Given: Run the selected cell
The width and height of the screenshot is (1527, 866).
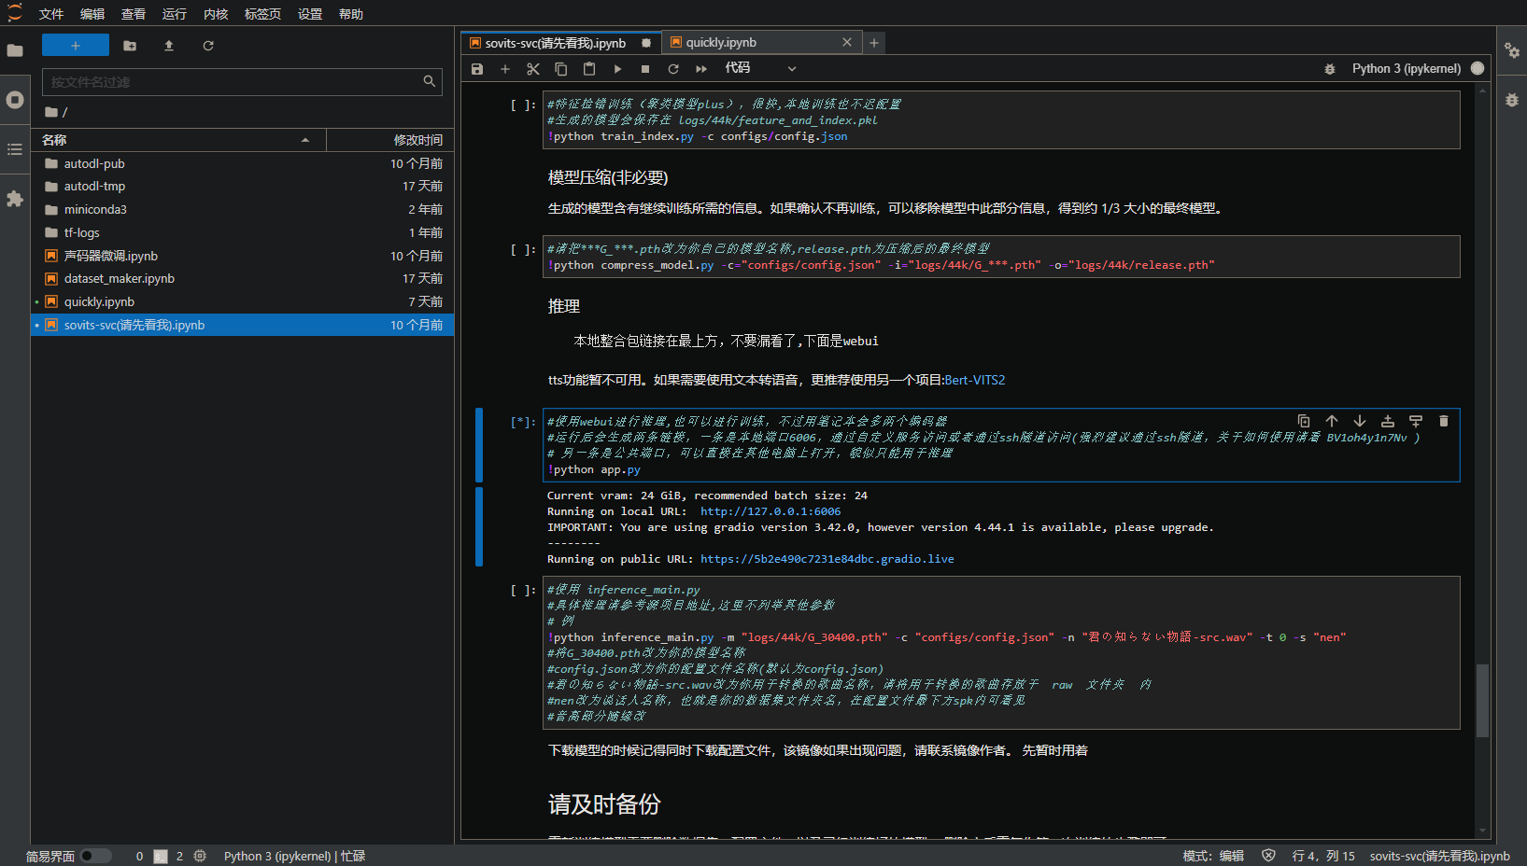Looking at the screenshot, I should point(617,68).
